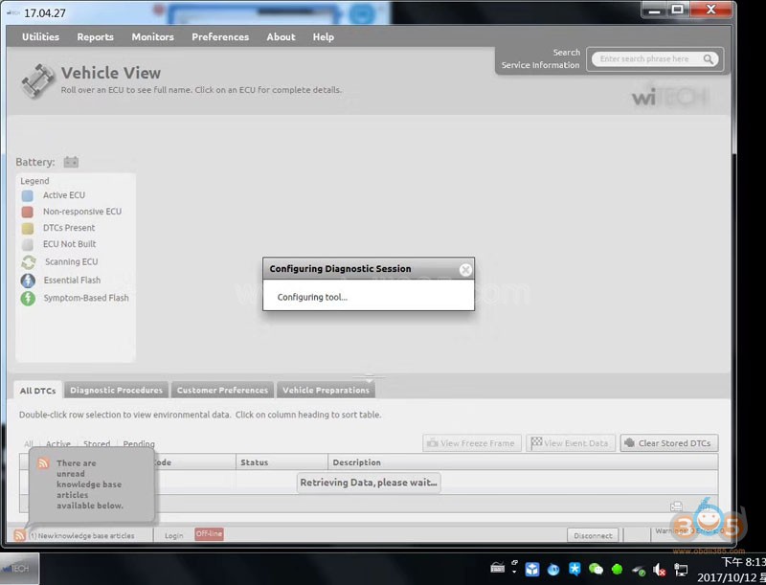Toggle the Off-line connection status indicator

[209, 535]
